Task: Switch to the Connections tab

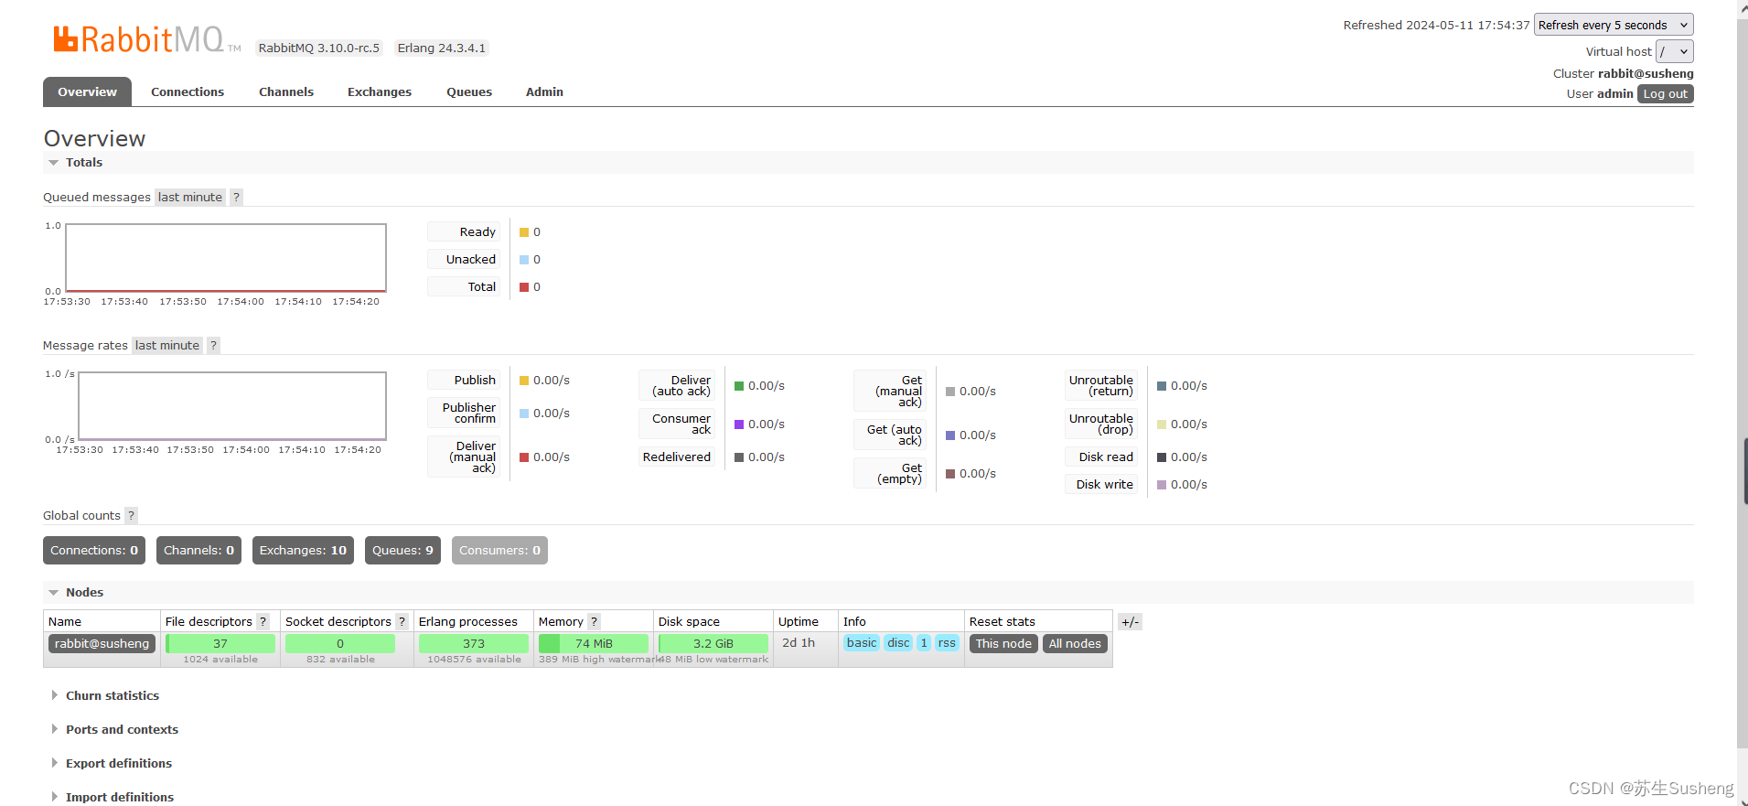Action: (x=188, y=91)
